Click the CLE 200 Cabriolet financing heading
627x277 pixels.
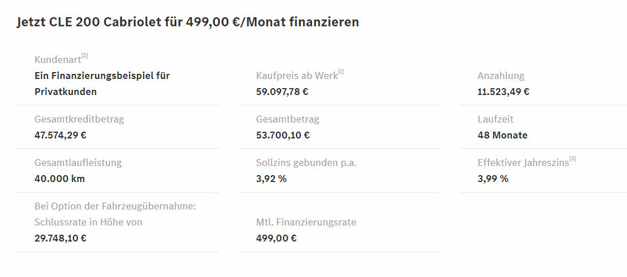pyautogui.click(x=188, y=22)
